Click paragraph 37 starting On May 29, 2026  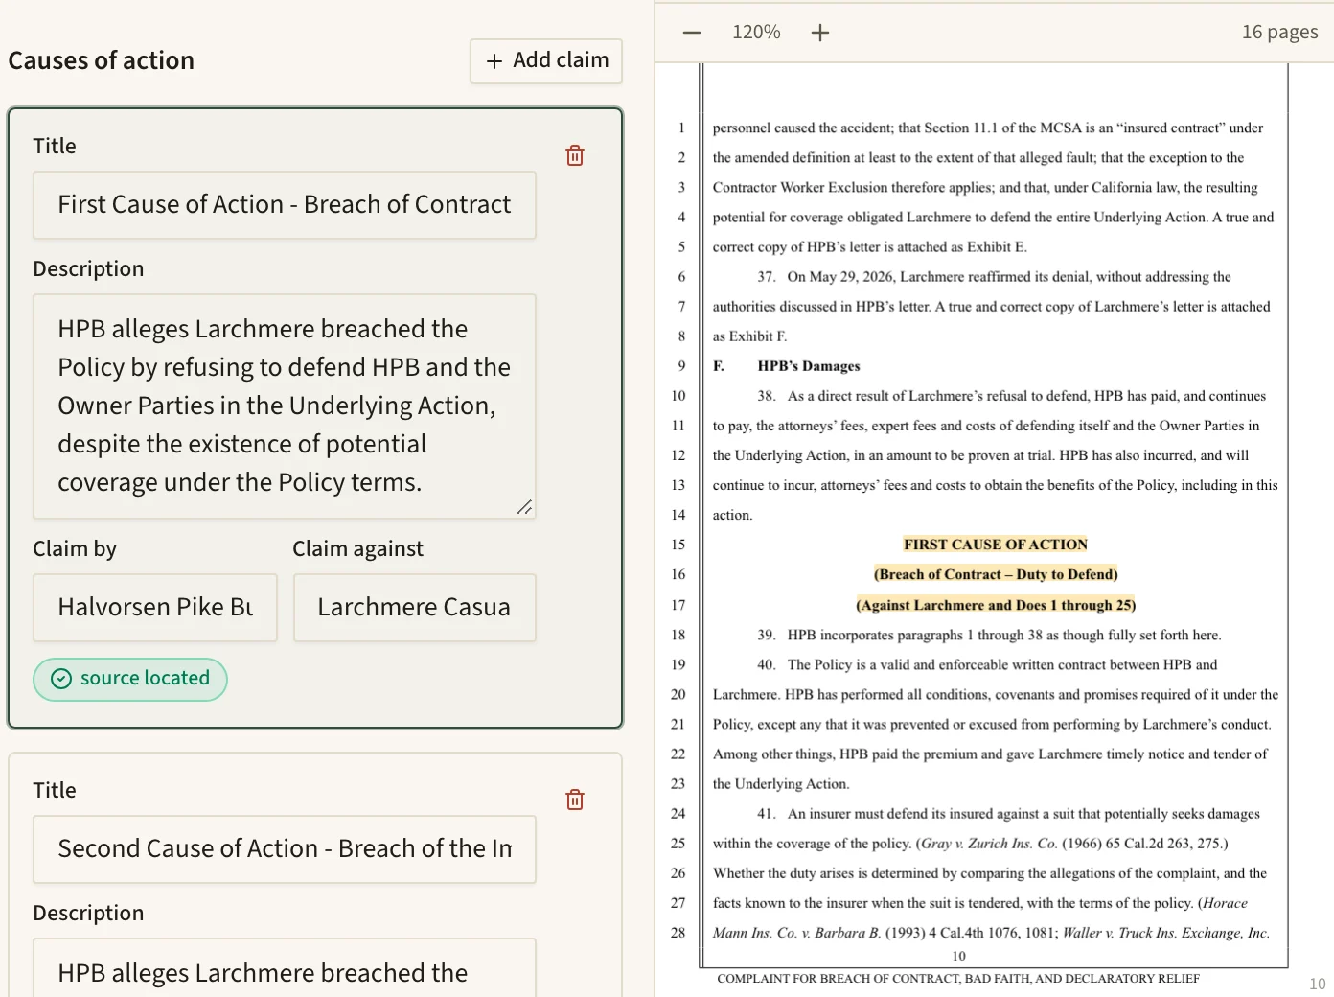click(991, 307)
